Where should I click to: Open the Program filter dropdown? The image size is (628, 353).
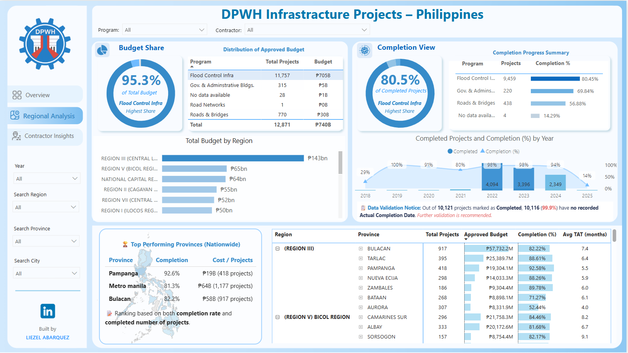[x=164, y=30]
